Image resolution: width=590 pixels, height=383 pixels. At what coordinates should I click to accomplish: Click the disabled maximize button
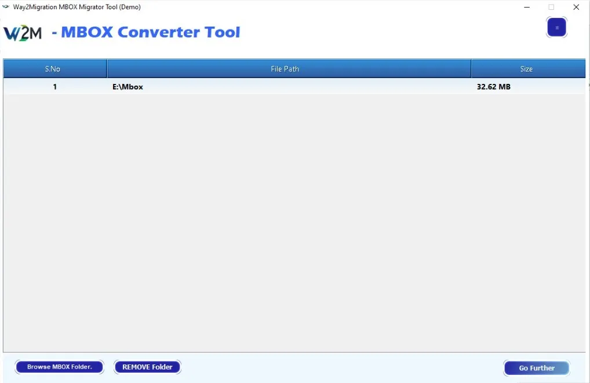[x=551, y=8]
